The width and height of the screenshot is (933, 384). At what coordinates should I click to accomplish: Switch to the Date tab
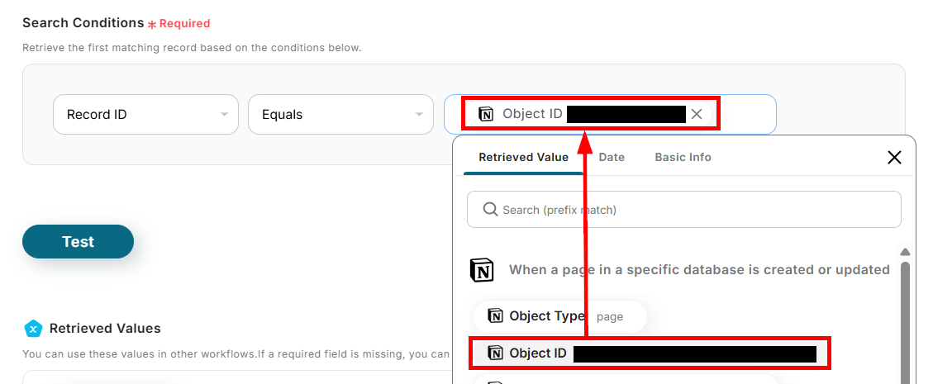612,158
